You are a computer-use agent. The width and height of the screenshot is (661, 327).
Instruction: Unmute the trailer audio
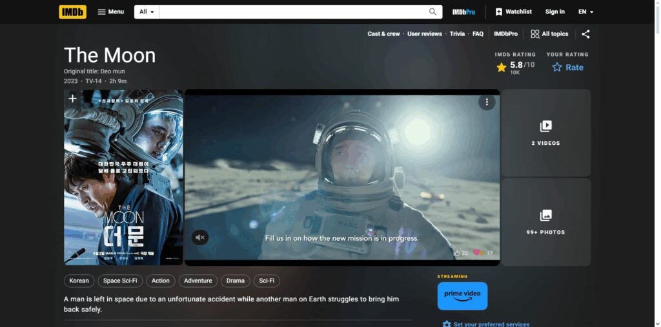pyautogui.click(x=200, y=238)
